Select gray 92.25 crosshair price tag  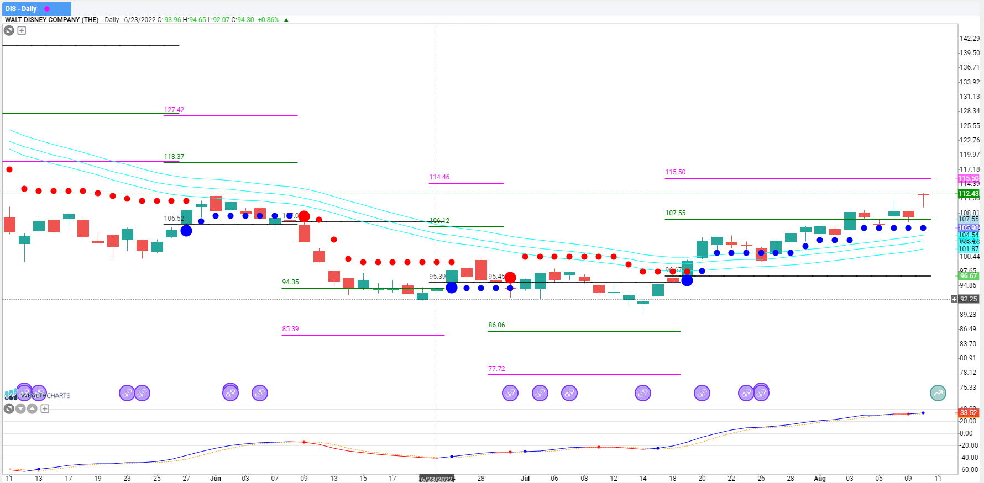969,299
